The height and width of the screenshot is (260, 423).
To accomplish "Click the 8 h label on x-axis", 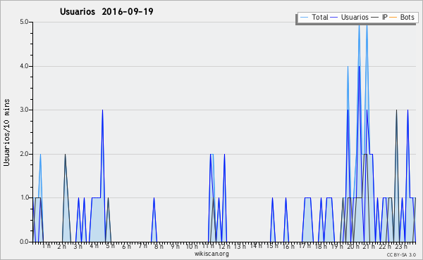I will coord(159,246).
